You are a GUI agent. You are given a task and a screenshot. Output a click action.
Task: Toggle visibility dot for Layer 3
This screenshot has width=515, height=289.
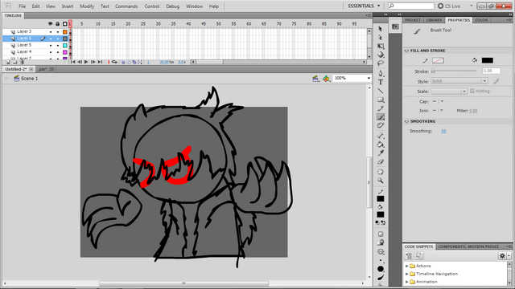[x=51, y=32]
